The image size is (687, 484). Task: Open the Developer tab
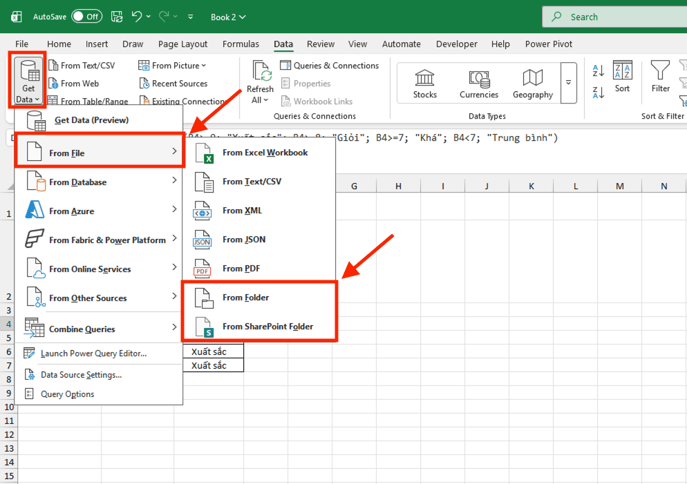point(457,43)
